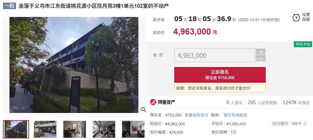The width and height of the screenshot is (313, 140).
Task: Click the Ali Assets red logo icon
Action: (153, 102)
